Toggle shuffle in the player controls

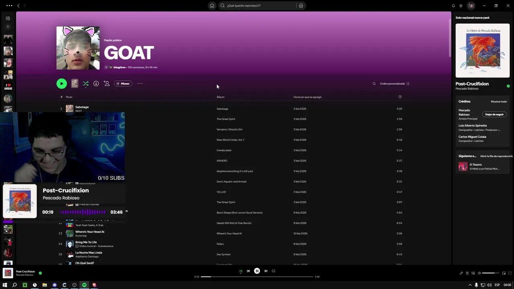(x=241, y=271)
